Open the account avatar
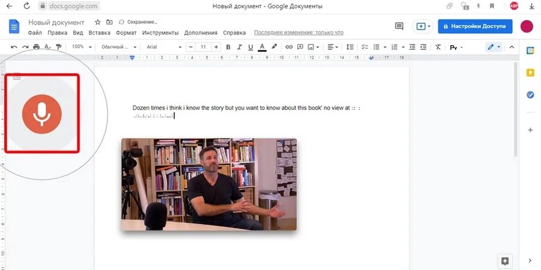This screenshot has height=270, width=541. [x=527, y=26]
